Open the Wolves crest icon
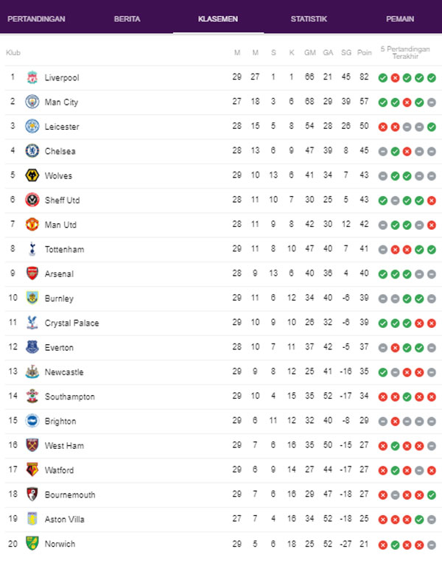This screenshot has height=566, width=442. coord(32,175)
